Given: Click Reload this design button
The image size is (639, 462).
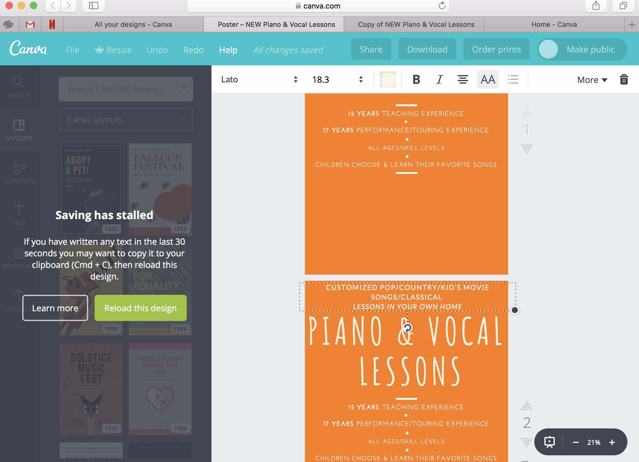Looking at the screenshot, I should tap(140, 308).
